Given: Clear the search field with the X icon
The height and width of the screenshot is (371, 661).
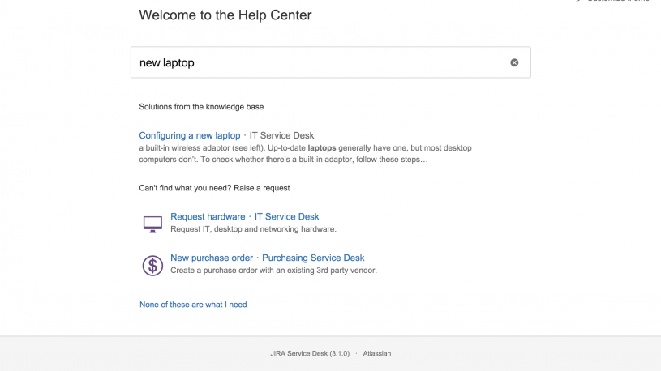Looking at the screenshot, I should tap(514, 62).
